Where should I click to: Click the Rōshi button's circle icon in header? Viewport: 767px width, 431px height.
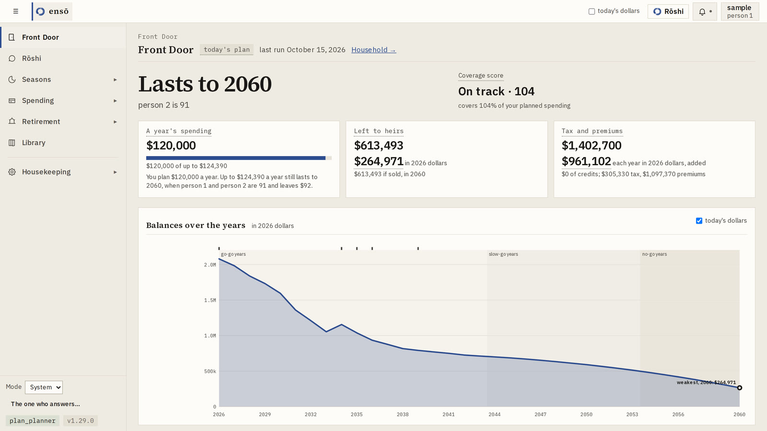pyautogui.click(x=657, y=11)
